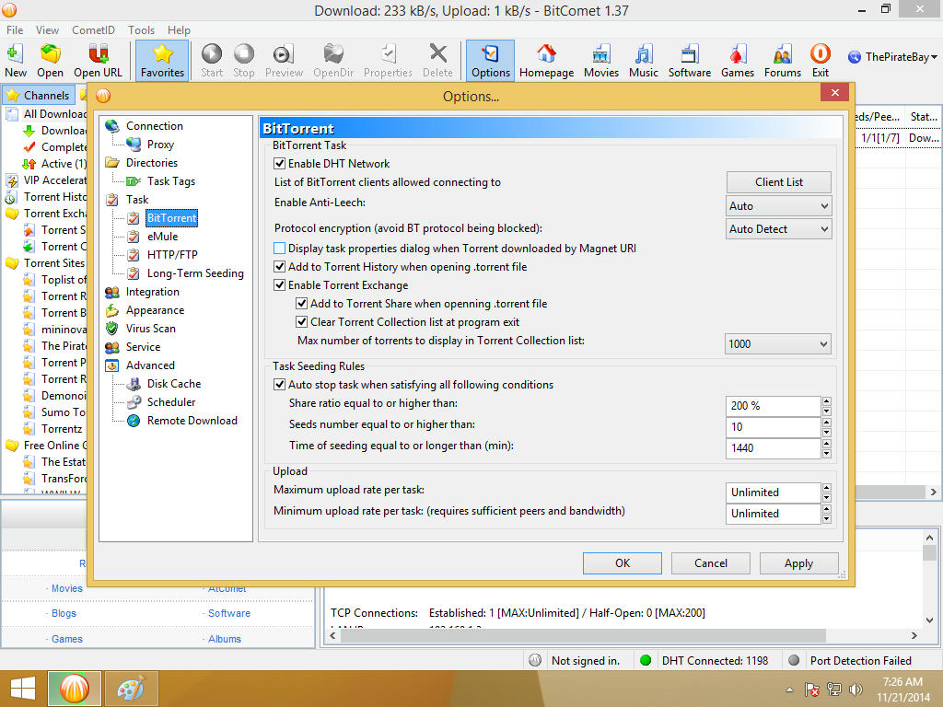This screenshot has width=943, height=707.
Task: Select Task Tags in the options tree
Action: [x=171, y=181]
